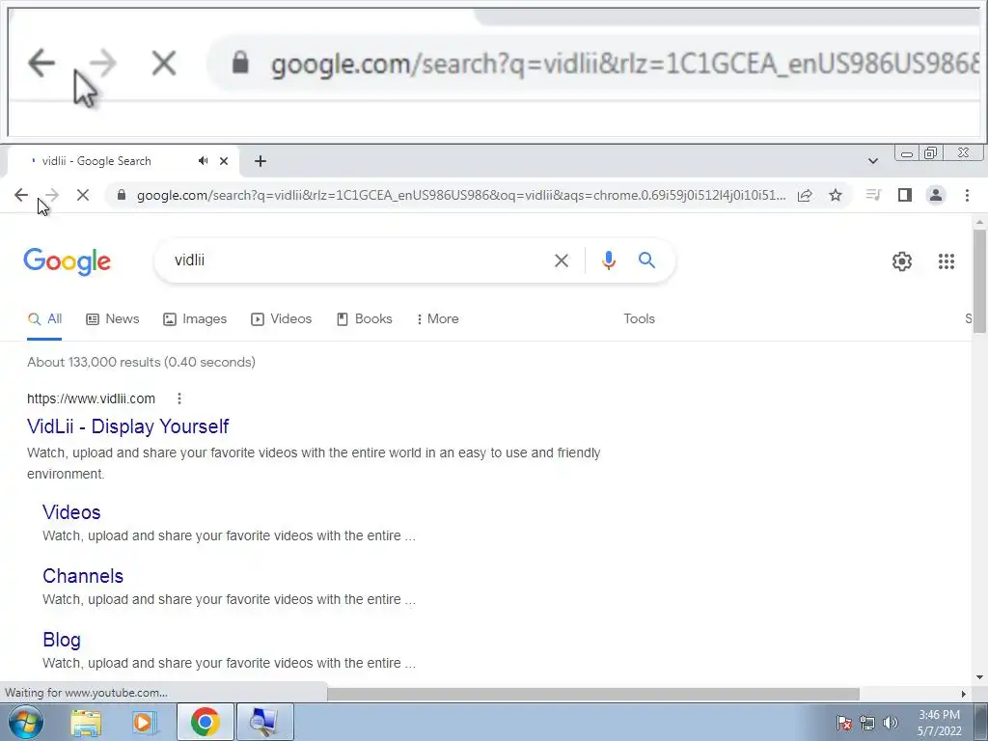Switch to the Videos results tab
Image resolution: width=988 pixels, height=741 pixels.
point(281,318)
